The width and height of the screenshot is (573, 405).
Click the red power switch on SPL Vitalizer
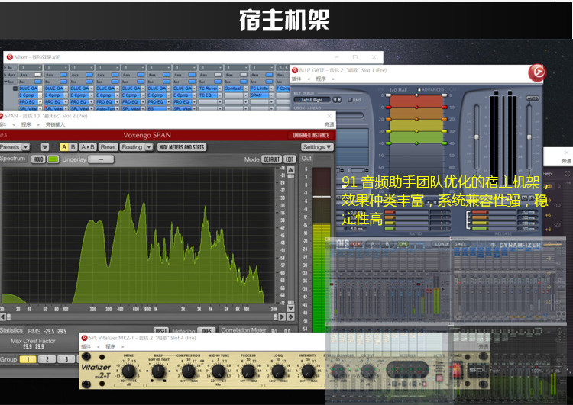(457, 370)
